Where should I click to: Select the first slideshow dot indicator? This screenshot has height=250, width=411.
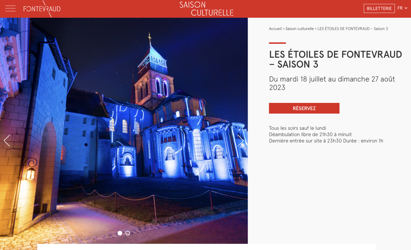pyautogui.click(x=120, y=233)
